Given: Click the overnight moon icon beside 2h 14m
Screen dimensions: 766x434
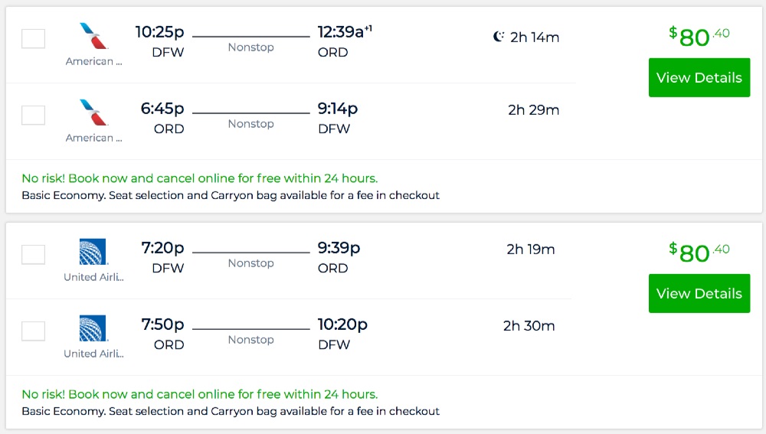Looking at the screenshot, I should (499, 37).
